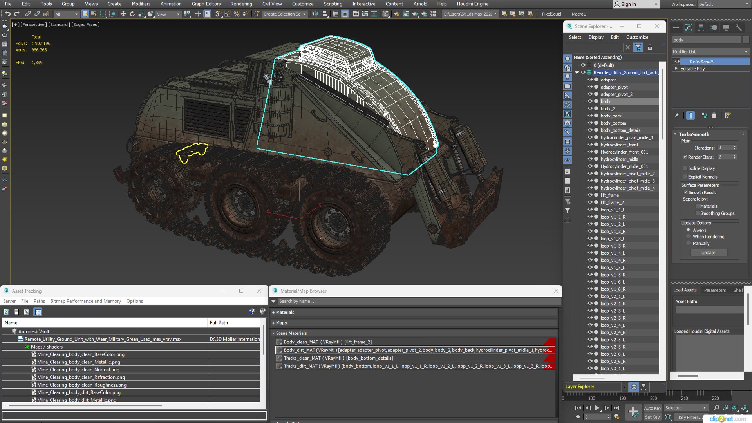The image size is (752, 423).
Task: Enable the Isoline Display checkbox
Action: [x=685, y=168]
